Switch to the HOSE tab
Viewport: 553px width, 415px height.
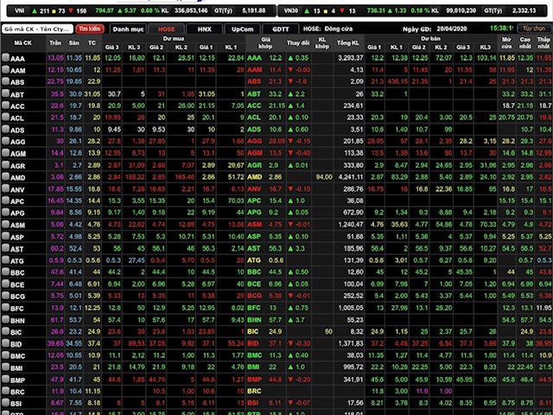point(165,29)
